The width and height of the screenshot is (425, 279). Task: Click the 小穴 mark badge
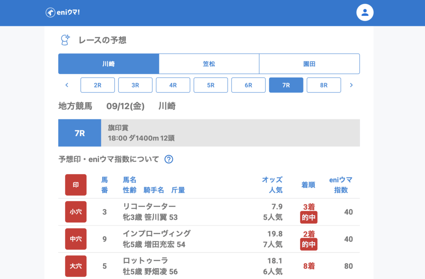coord(76,212)
